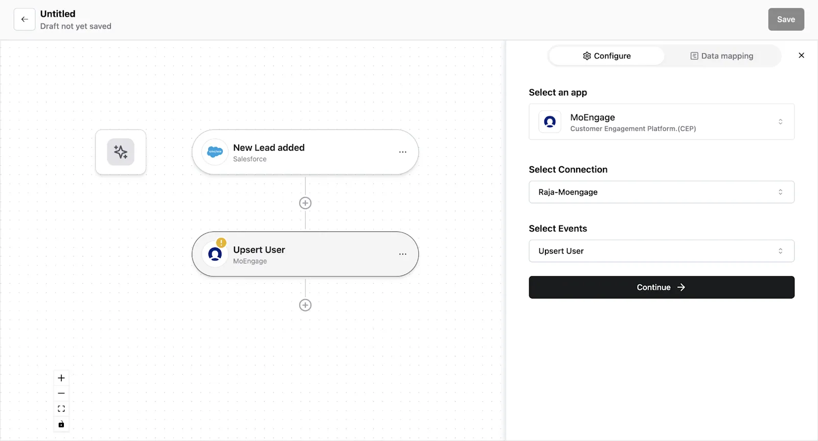Add a step below Upsert User node
This screenshot has width=818, height=441.
click(x=305, y=305)
